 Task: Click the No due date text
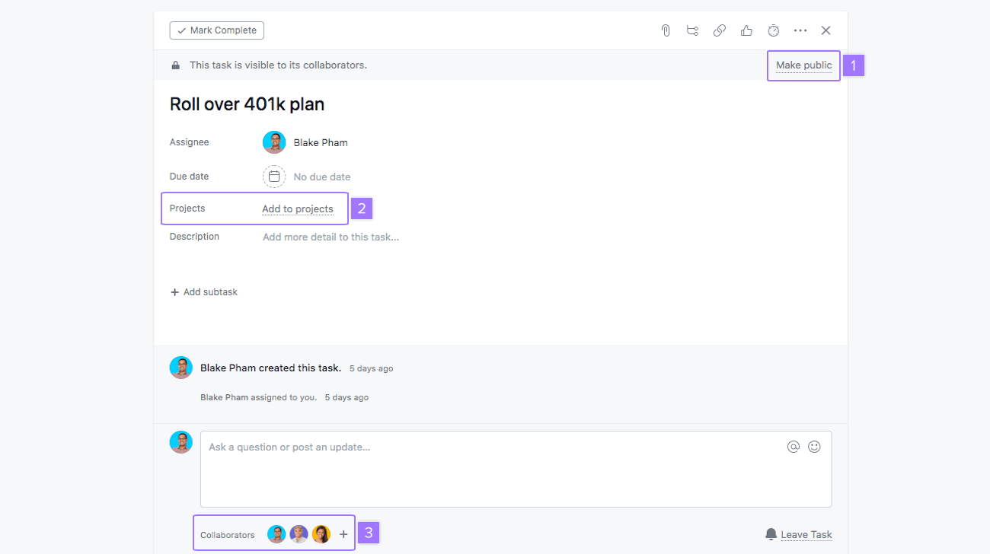[322, 177]
